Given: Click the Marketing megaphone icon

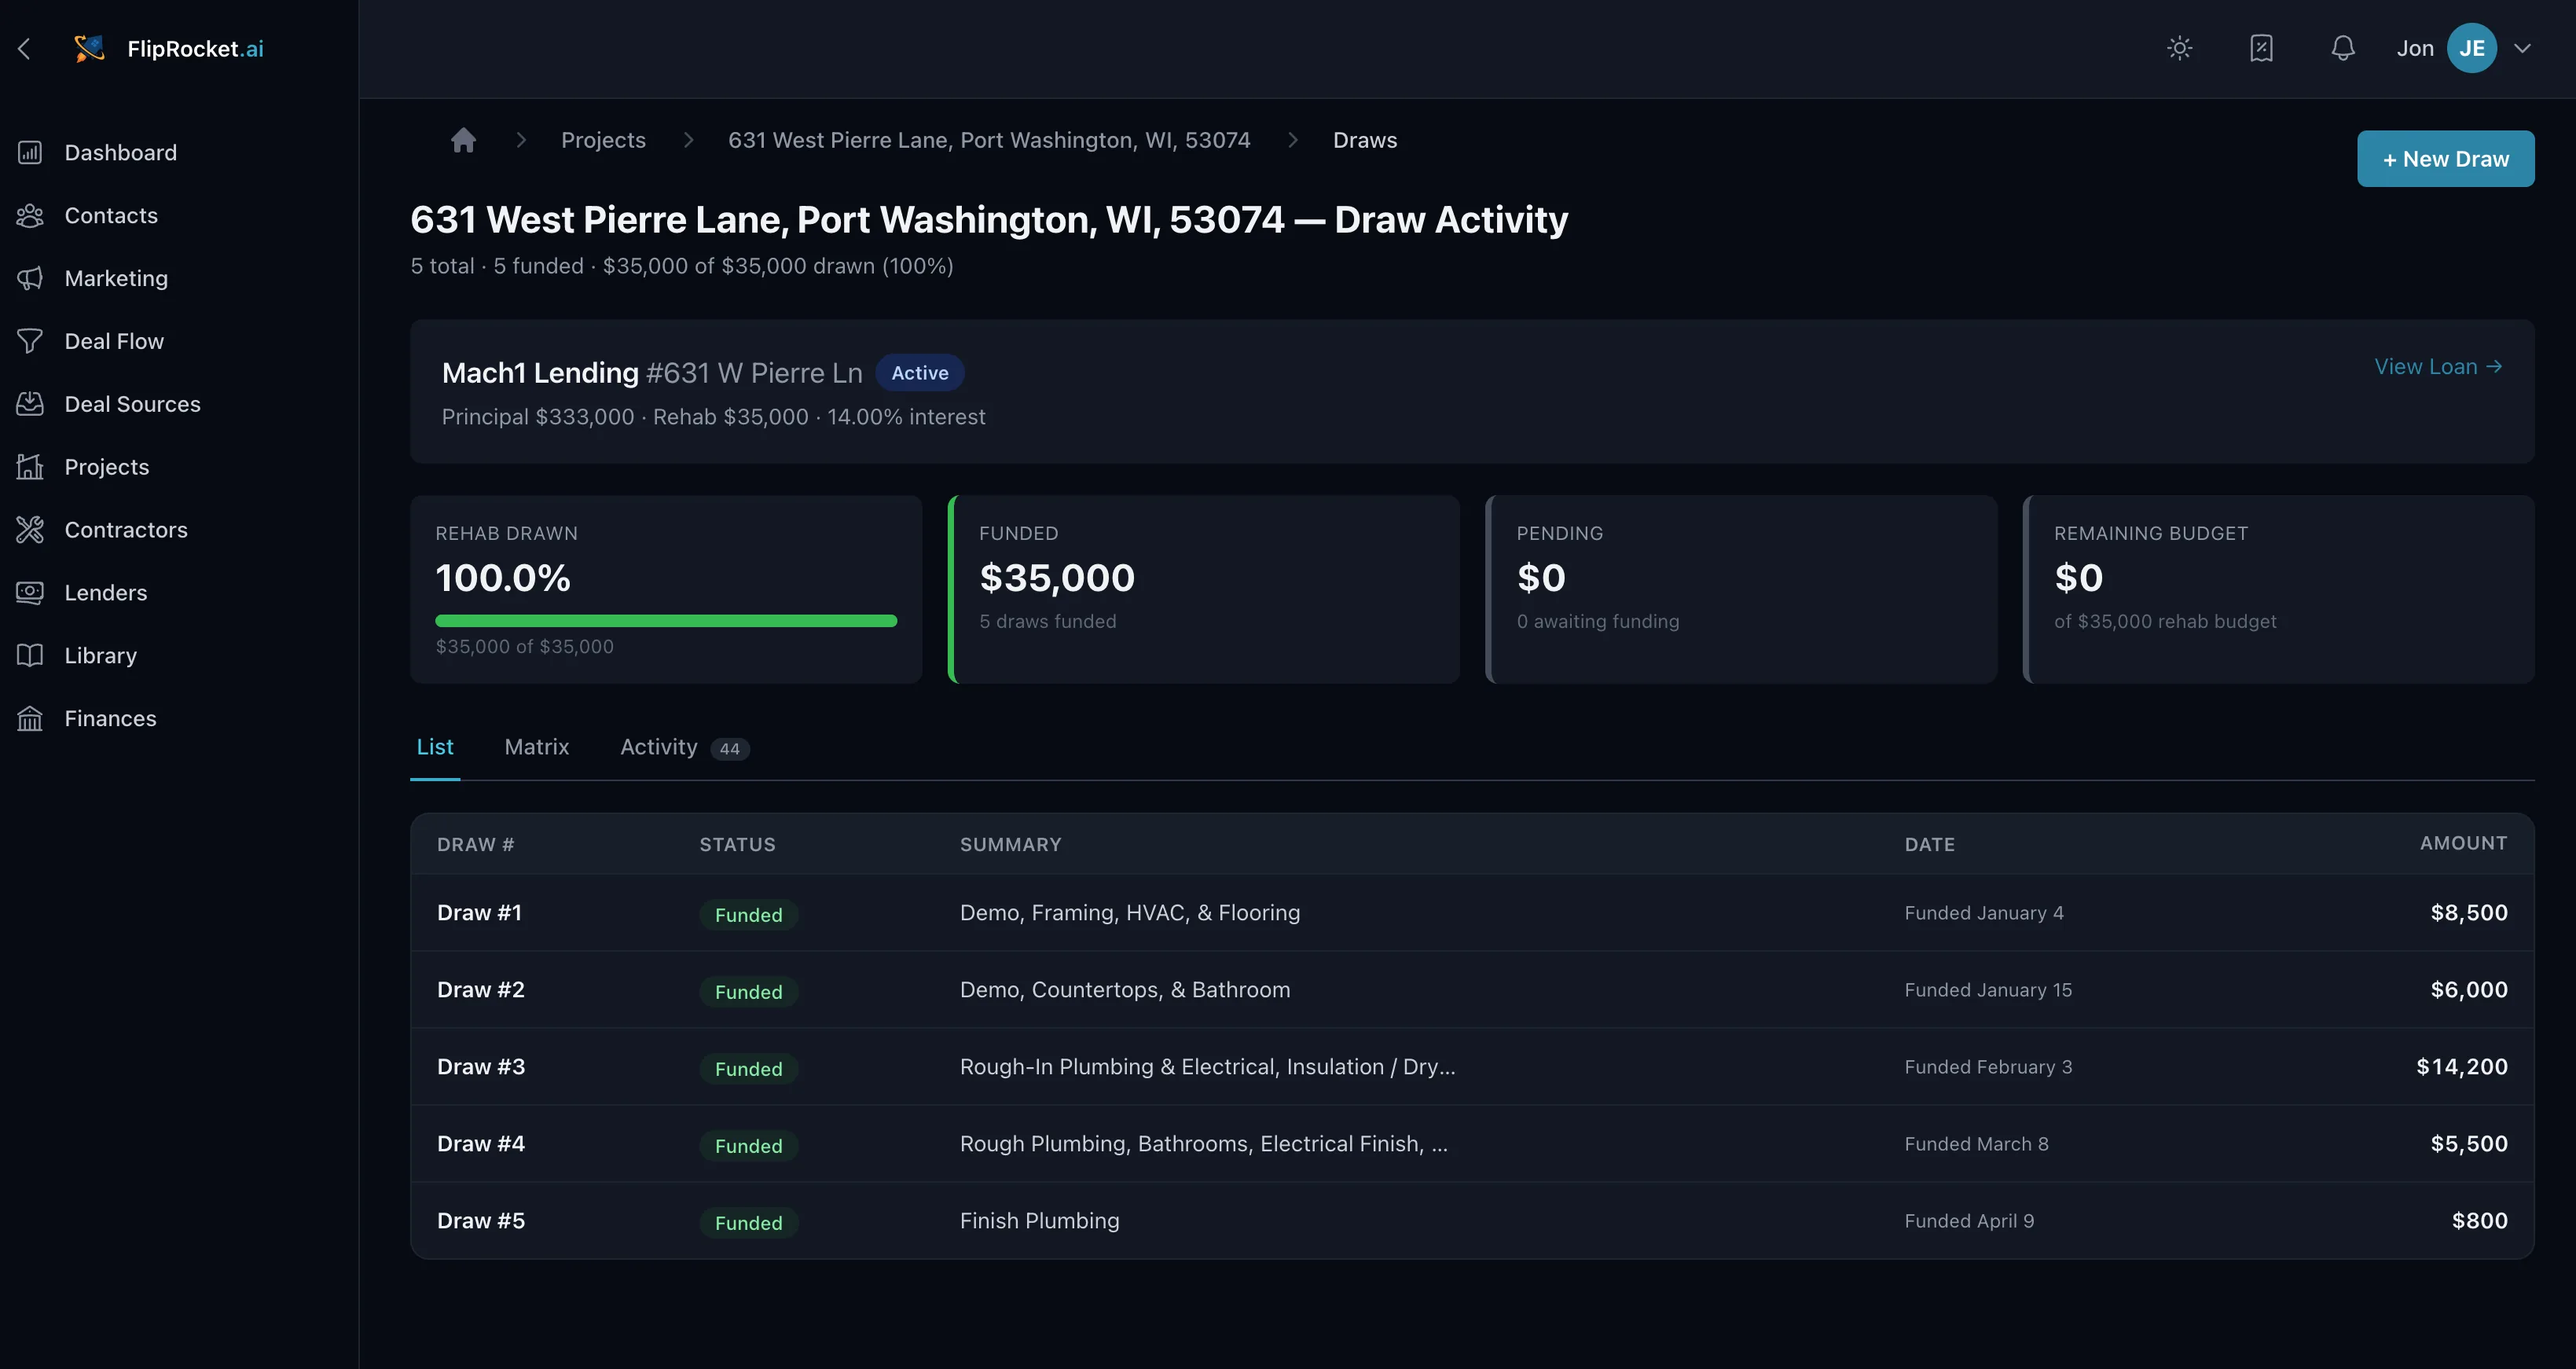Looking at the screenshot, I should tap(30, 278).
